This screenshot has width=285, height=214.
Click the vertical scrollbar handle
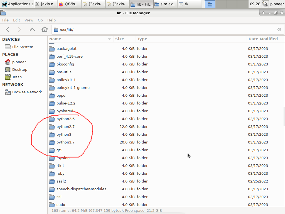[x=284, y=116]
